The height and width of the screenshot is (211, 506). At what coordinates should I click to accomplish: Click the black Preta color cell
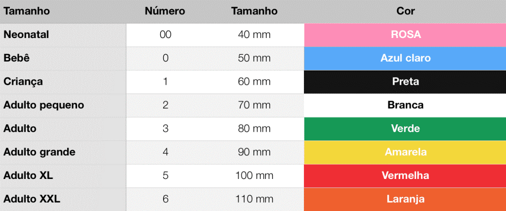tap(405, 82)
